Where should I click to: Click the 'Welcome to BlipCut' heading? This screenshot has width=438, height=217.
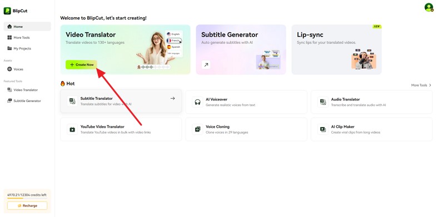pos(103,18)
